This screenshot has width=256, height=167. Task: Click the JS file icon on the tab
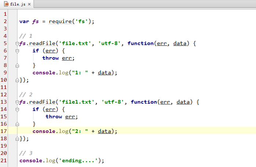point(7,4)
